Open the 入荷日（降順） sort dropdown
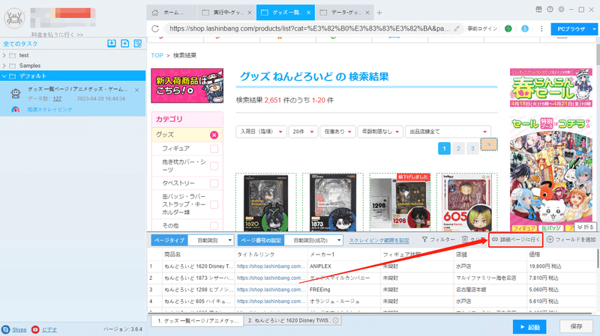 tap(261, 132)
